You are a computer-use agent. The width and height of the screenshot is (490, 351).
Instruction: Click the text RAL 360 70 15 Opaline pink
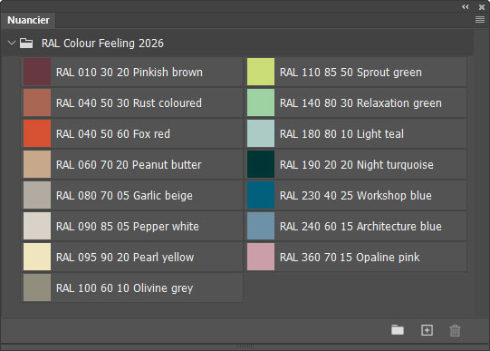(350, 258)
